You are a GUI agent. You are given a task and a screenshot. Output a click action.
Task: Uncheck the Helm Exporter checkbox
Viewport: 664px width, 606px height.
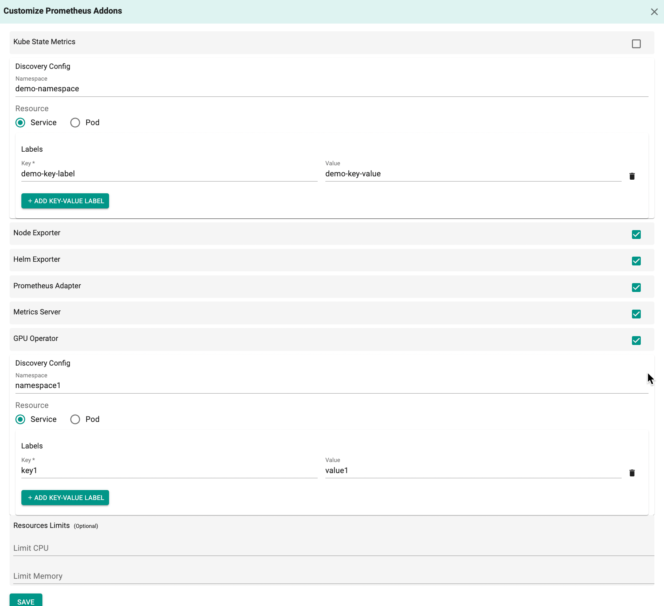[x=636, y=261]
